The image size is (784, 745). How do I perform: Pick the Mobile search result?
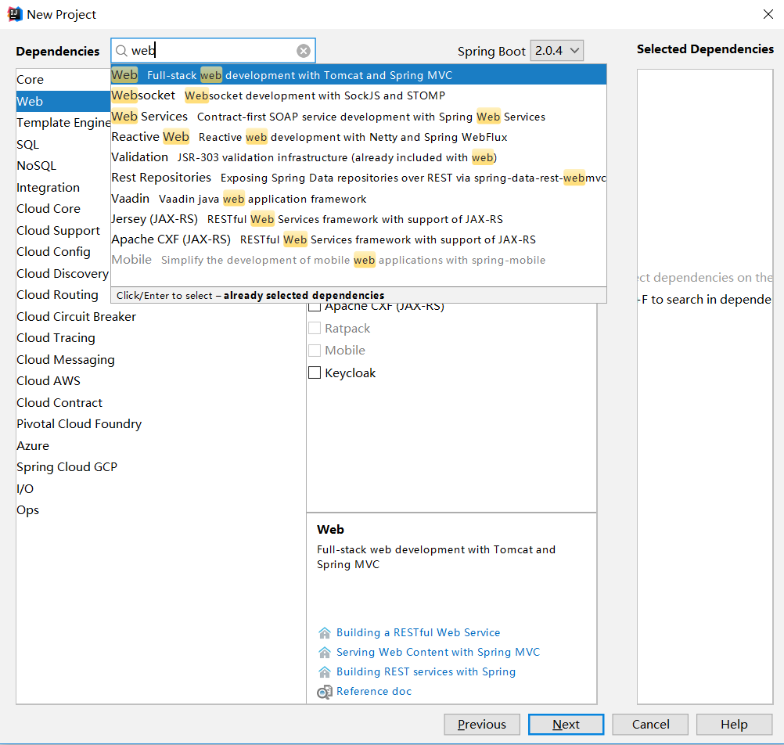coord(358,260)
